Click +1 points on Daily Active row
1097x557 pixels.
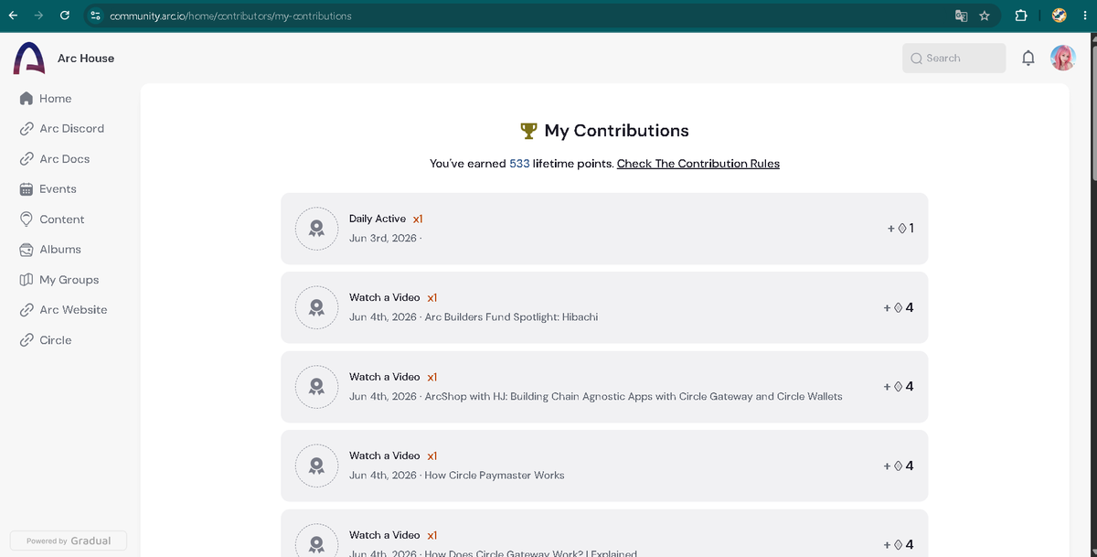click(900, 228)
